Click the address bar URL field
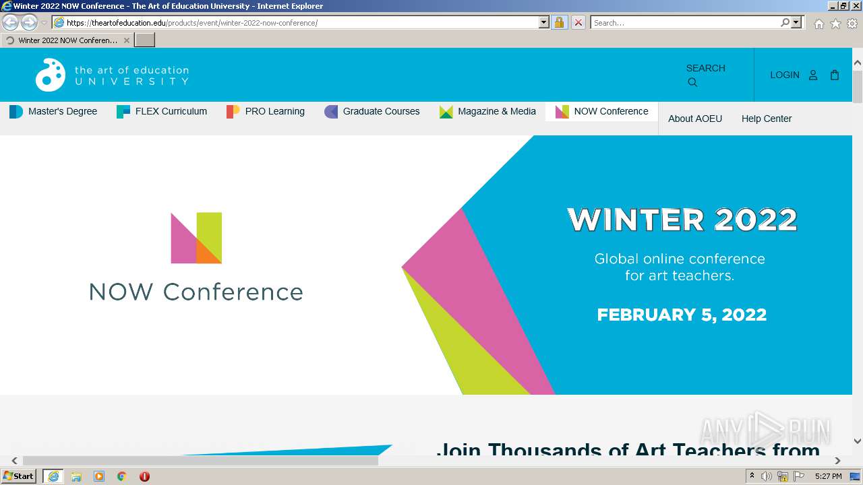Screen dimensions: 863x485 pyautogui.click(x=295, y=23)
